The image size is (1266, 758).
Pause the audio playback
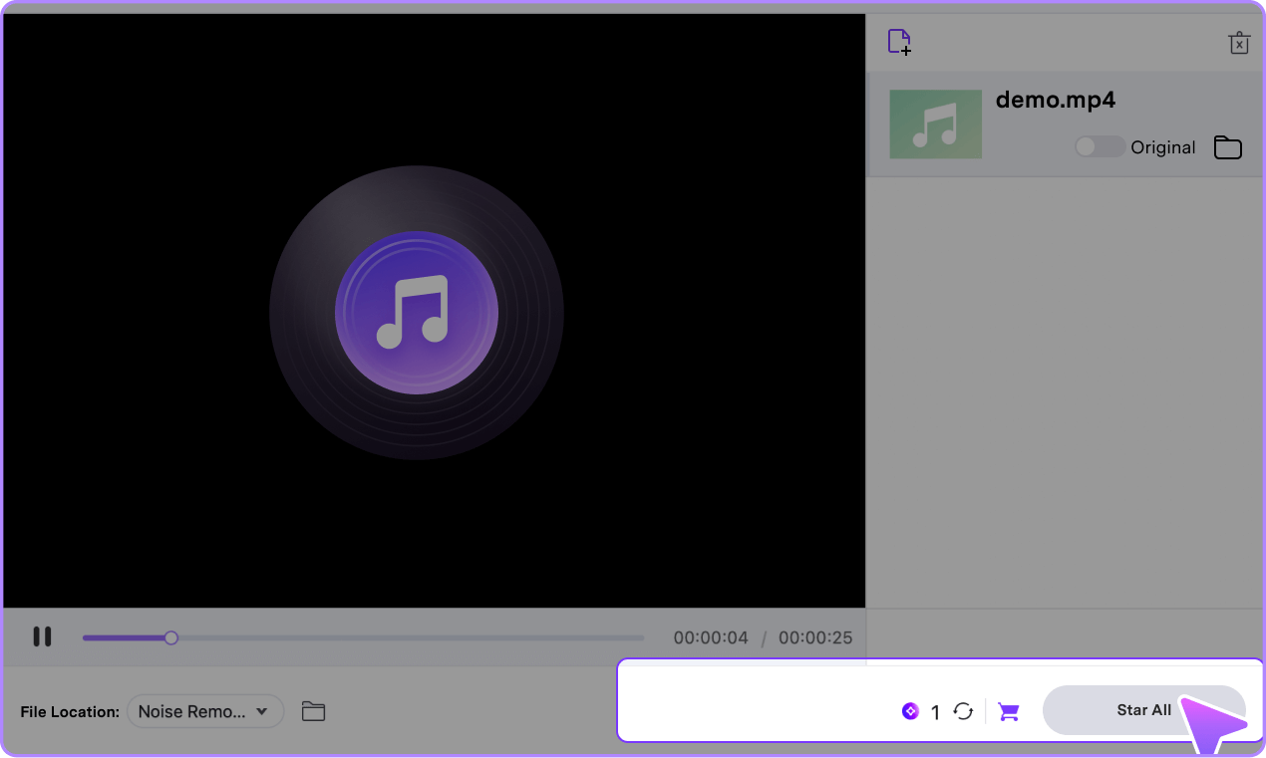point(43,636)
